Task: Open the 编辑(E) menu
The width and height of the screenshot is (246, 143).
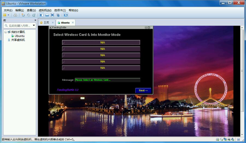Action: coord(20,10)
